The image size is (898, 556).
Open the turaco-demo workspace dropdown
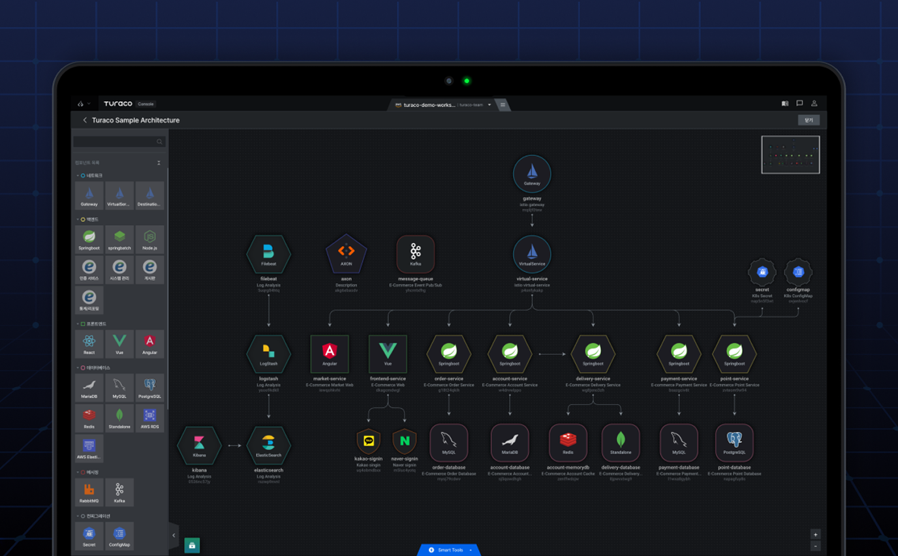[x=489, y=104]
